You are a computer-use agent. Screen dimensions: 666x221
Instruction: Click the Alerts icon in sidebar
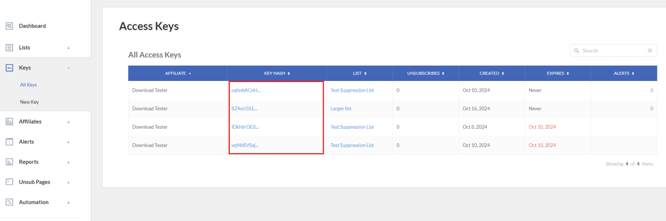tap(9, 142)
